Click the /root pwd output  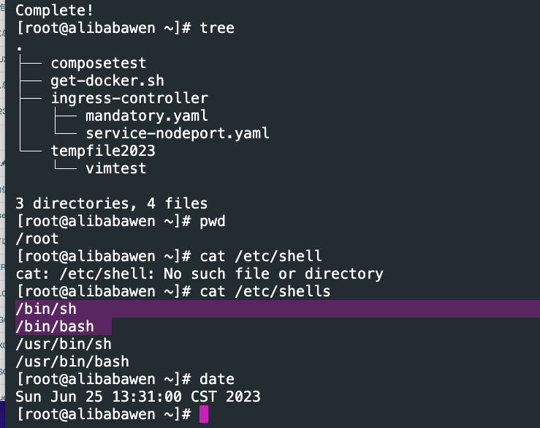click(x=37, y=239)
